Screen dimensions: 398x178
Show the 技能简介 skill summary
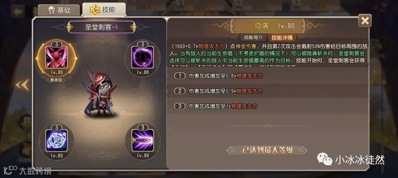253,37
